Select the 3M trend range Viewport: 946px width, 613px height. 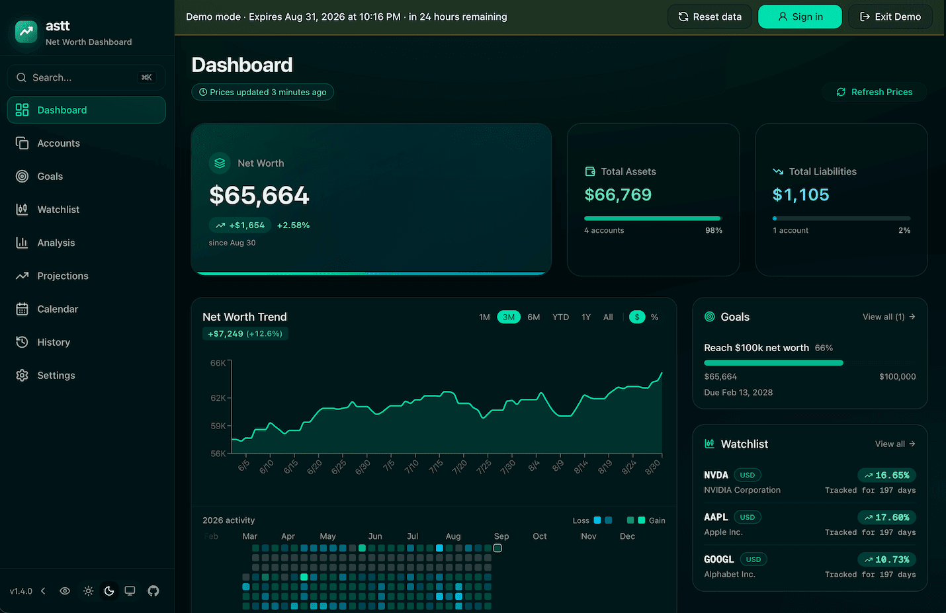pos(509,317)
